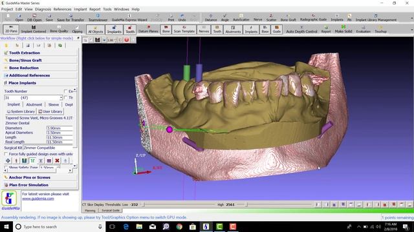Click the User Library button
The width and height of the screenshot is (414, 232).
click(x=50, y=111)
